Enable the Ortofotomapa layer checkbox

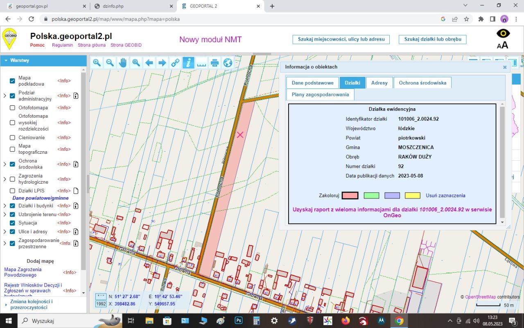(x=12, y=108)
